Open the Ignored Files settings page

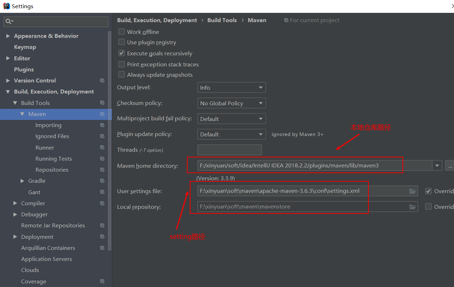tap(52, 136)
